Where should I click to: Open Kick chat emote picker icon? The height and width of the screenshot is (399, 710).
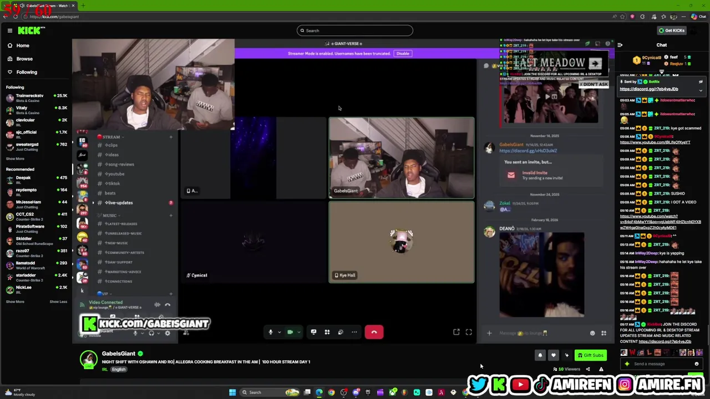click(x=696, y=364)
